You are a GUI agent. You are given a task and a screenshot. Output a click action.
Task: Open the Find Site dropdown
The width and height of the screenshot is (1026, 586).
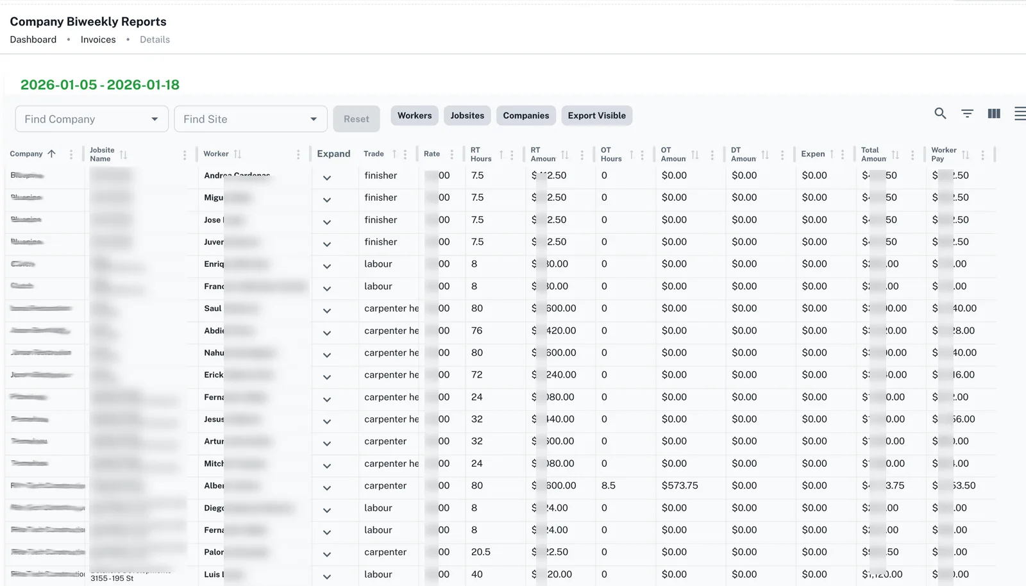[x=251, y=119]
